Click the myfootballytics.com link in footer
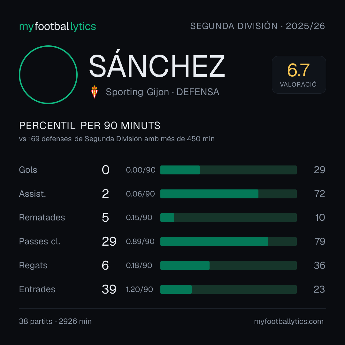This screenshot has width=345, height=345. click(289, 321)
